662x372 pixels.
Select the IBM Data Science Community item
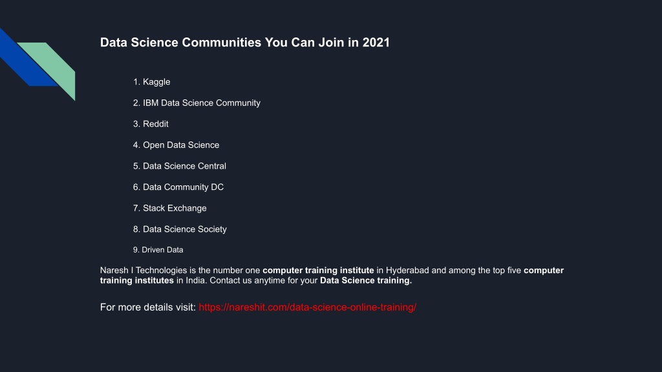[x=202, y=103]
